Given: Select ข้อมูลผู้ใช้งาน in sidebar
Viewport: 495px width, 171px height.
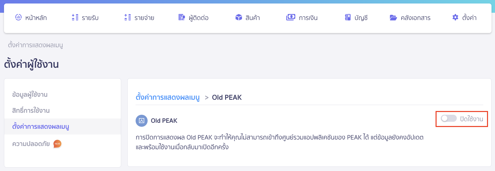Looking at the screenshot, I should (x=30, y=95).
